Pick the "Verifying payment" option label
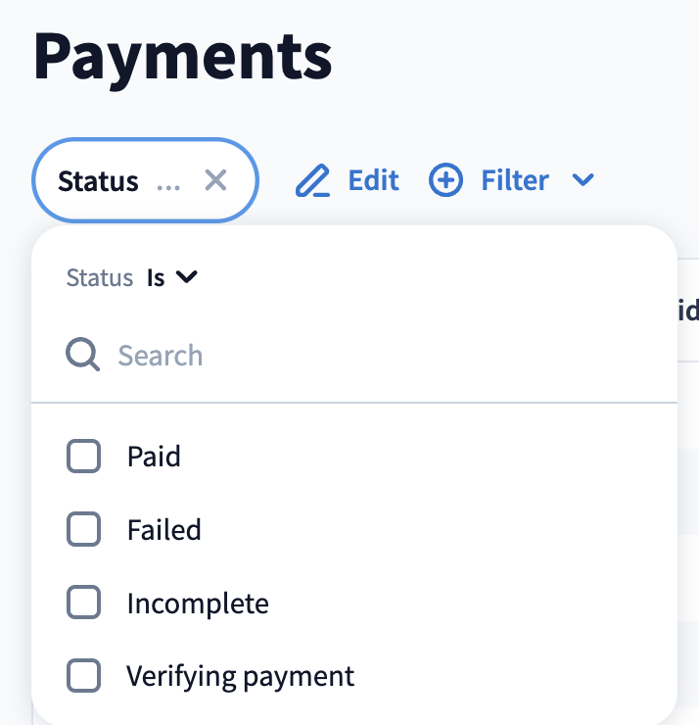Image resolution: width=699 pixels, height=725 pixels. tap(240, 676)
